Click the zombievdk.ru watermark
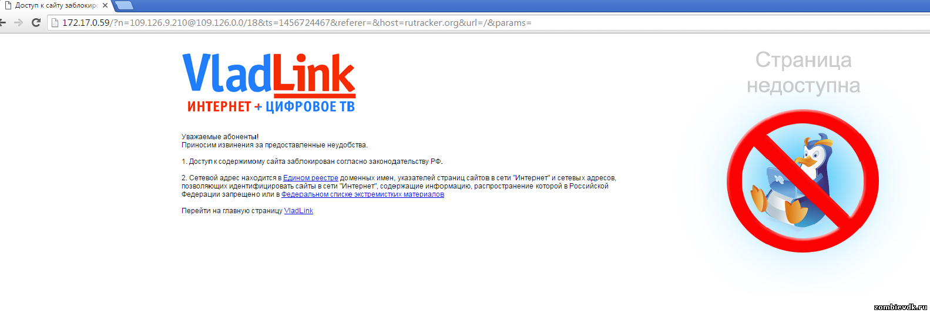 pyautogui.click(x=900, y=307)
